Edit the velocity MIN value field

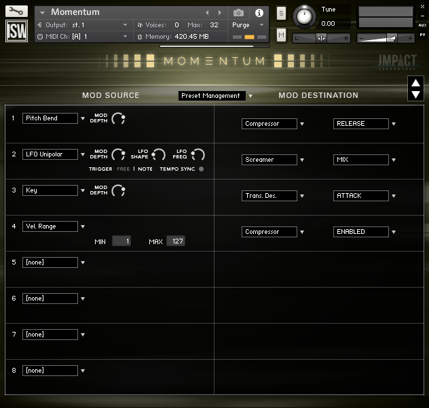[122, 241]
